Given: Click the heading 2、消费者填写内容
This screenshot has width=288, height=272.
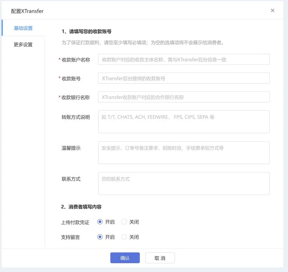Looking at the screenshot, I should pyautogui.click(x=81, y=207).
